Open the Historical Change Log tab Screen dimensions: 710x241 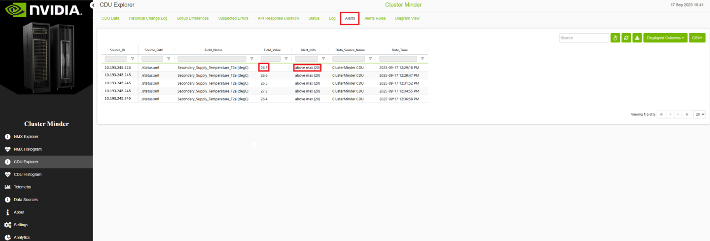[x=148, y=18]
